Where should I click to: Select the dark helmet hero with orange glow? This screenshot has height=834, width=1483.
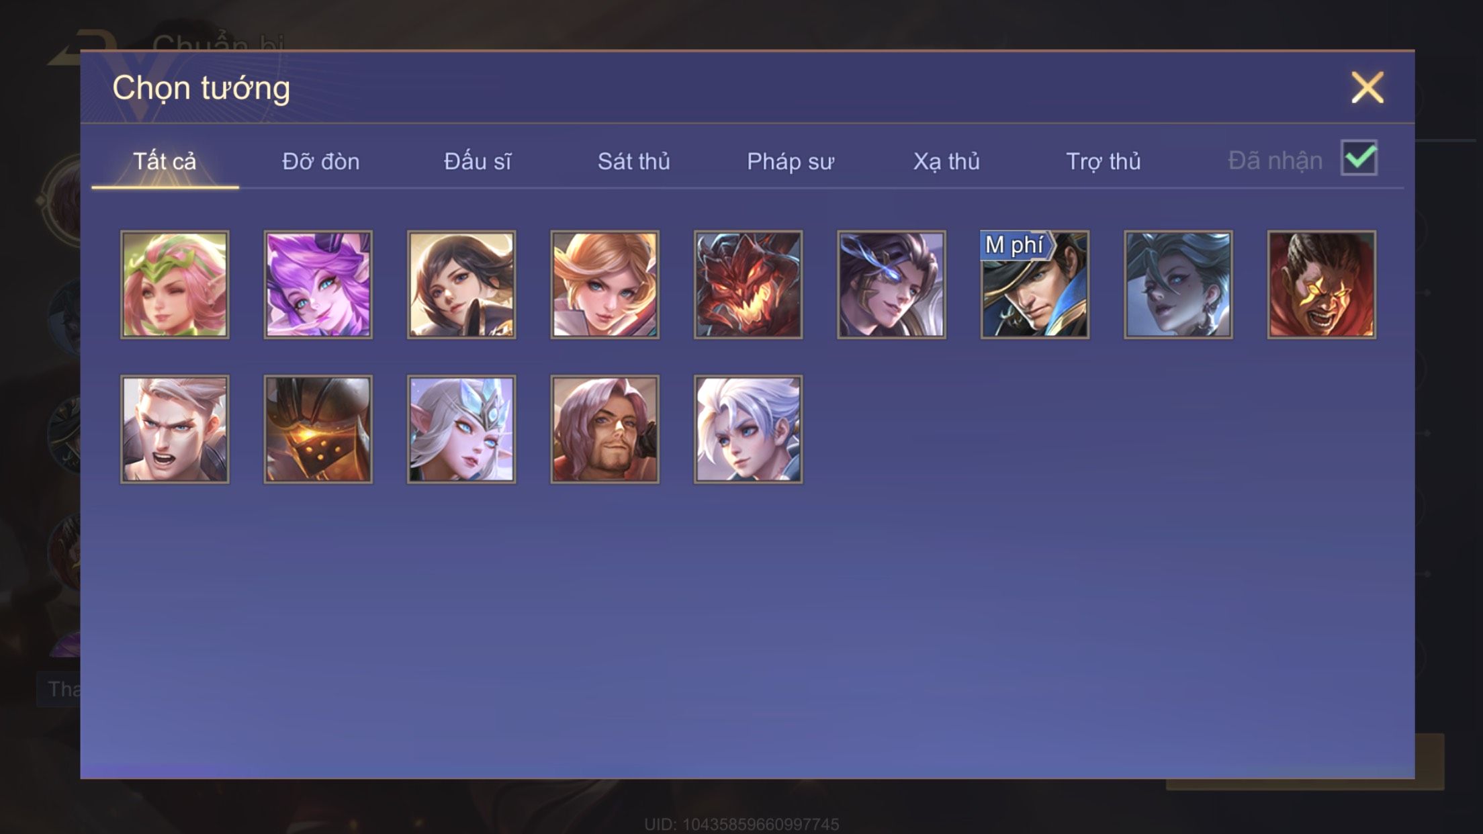(x=318, y=429)
